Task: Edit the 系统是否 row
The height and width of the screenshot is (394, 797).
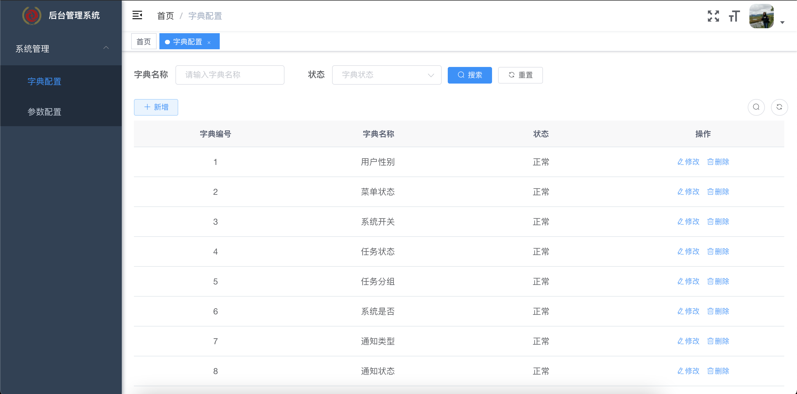Action: pyautogui.click(x=688, y=311)
